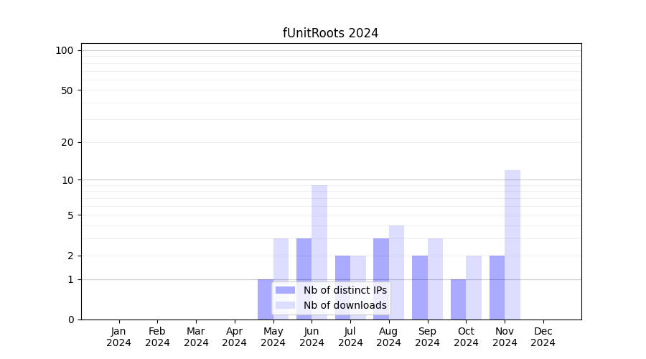Select the 'Nb of distinct IPs' legend label
646x359 pixels.
[x=345, y=290]
